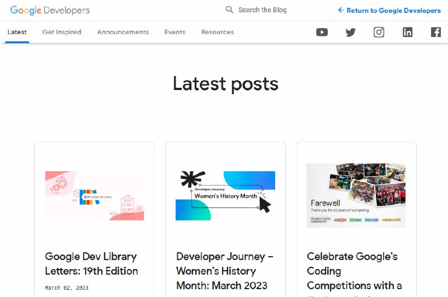
Task: Open the Google Developers logo link
Action: 50,10
